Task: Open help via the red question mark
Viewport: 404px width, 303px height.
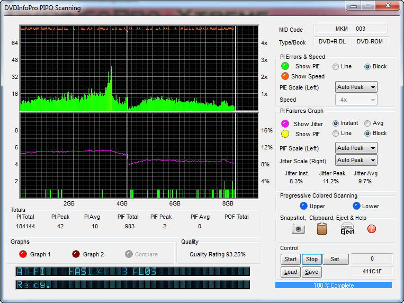Action: point(372,229)
